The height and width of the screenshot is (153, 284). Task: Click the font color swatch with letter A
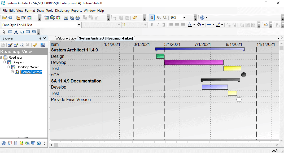pyautogui.click(x=190, y=25)
